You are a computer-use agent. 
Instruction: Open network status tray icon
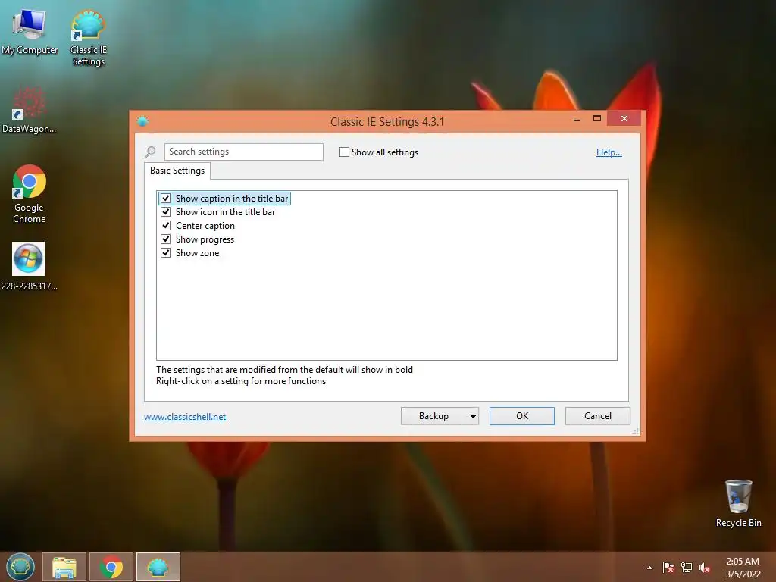click(x=687, y=568)
